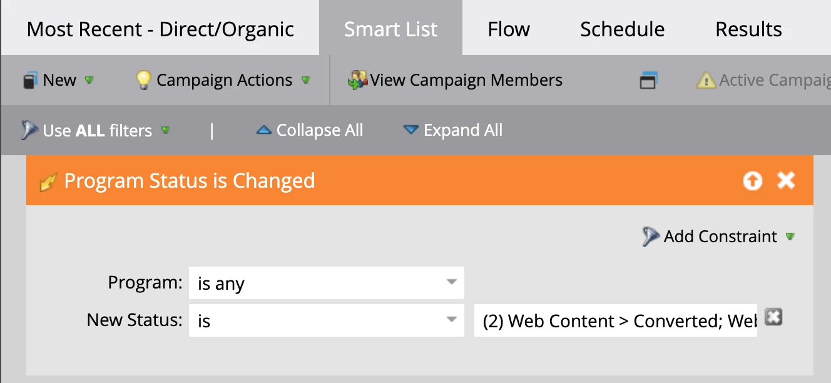Click the Active Campaign warning icon
Viewport: 831px width, 383px height.
pos(706,81)
